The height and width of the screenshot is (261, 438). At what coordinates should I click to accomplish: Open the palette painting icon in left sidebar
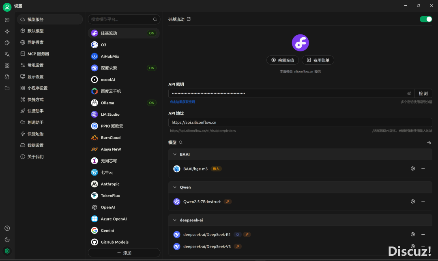coord(7,42)
